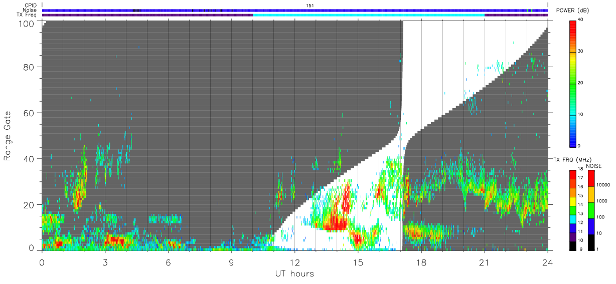616x284 pixels.
Task: Click the 18 tick label on UT hours axis
Action: [x=421, y=262]
